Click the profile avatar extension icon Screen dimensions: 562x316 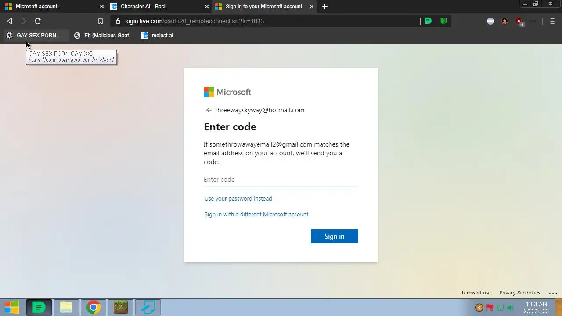pos(504,21)
